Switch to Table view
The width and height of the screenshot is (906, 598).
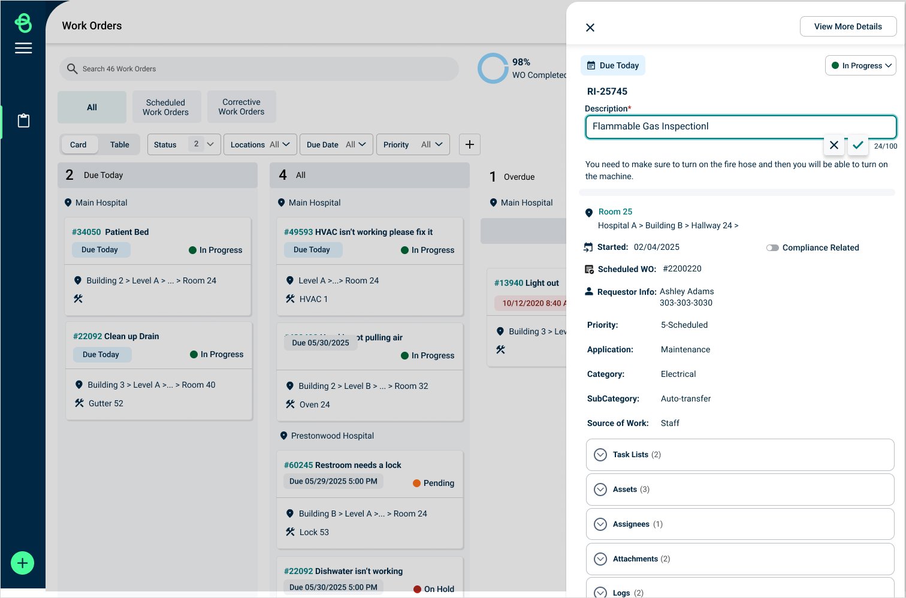[120, 144]
